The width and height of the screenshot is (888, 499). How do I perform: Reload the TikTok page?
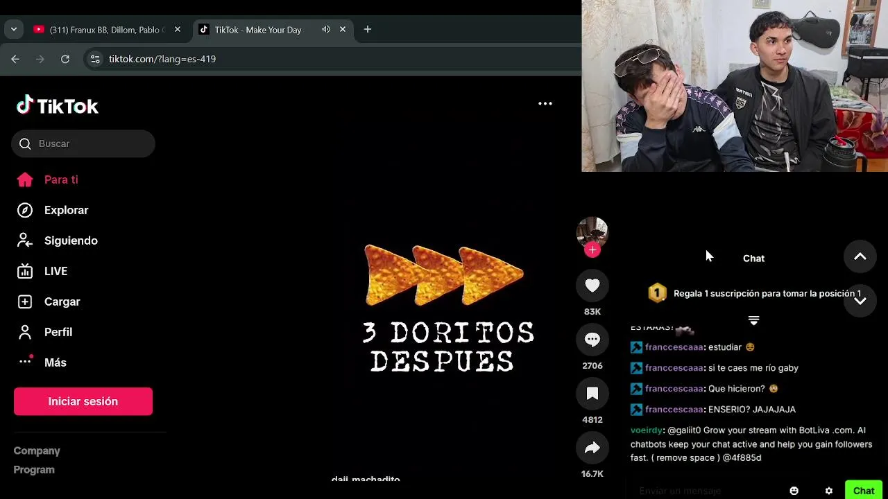point(65,59)
